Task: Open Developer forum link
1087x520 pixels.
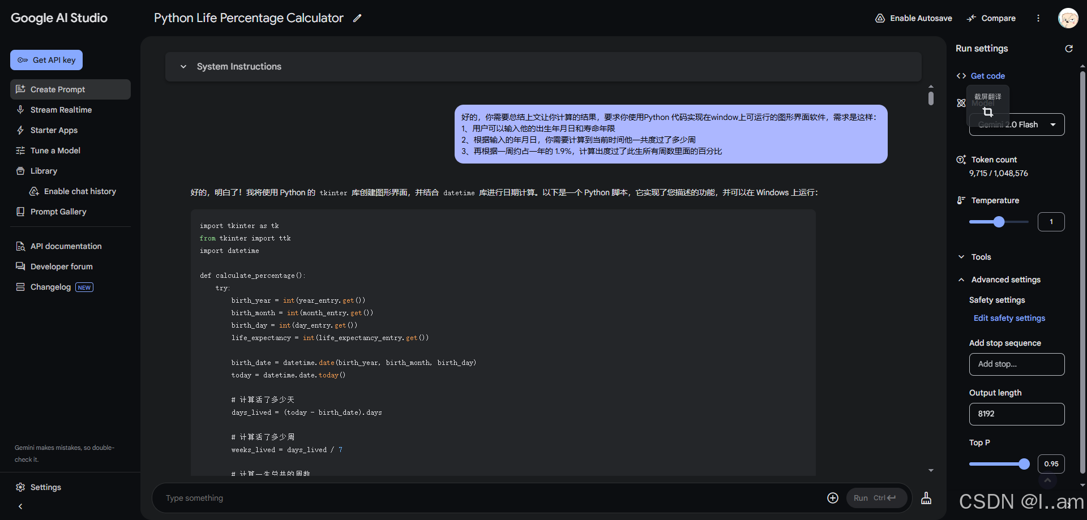Action: (70, 267)
